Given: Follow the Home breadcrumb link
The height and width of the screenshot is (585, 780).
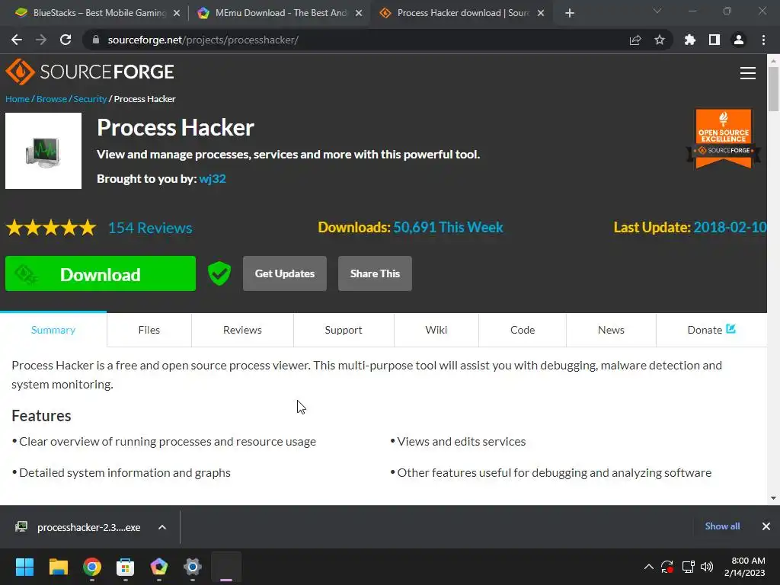Looking at the screenshot, I should [18, 99].
